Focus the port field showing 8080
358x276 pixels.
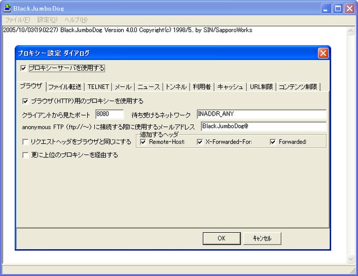tap(110, 114)
